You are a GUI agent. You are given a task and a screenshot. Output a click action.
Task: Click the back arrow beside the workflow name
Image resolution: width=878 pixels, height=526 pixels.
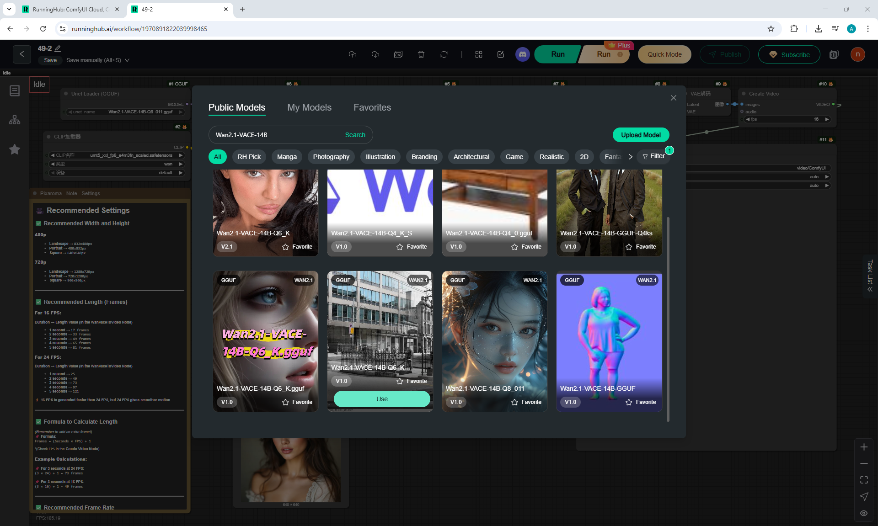coord(21,54)
